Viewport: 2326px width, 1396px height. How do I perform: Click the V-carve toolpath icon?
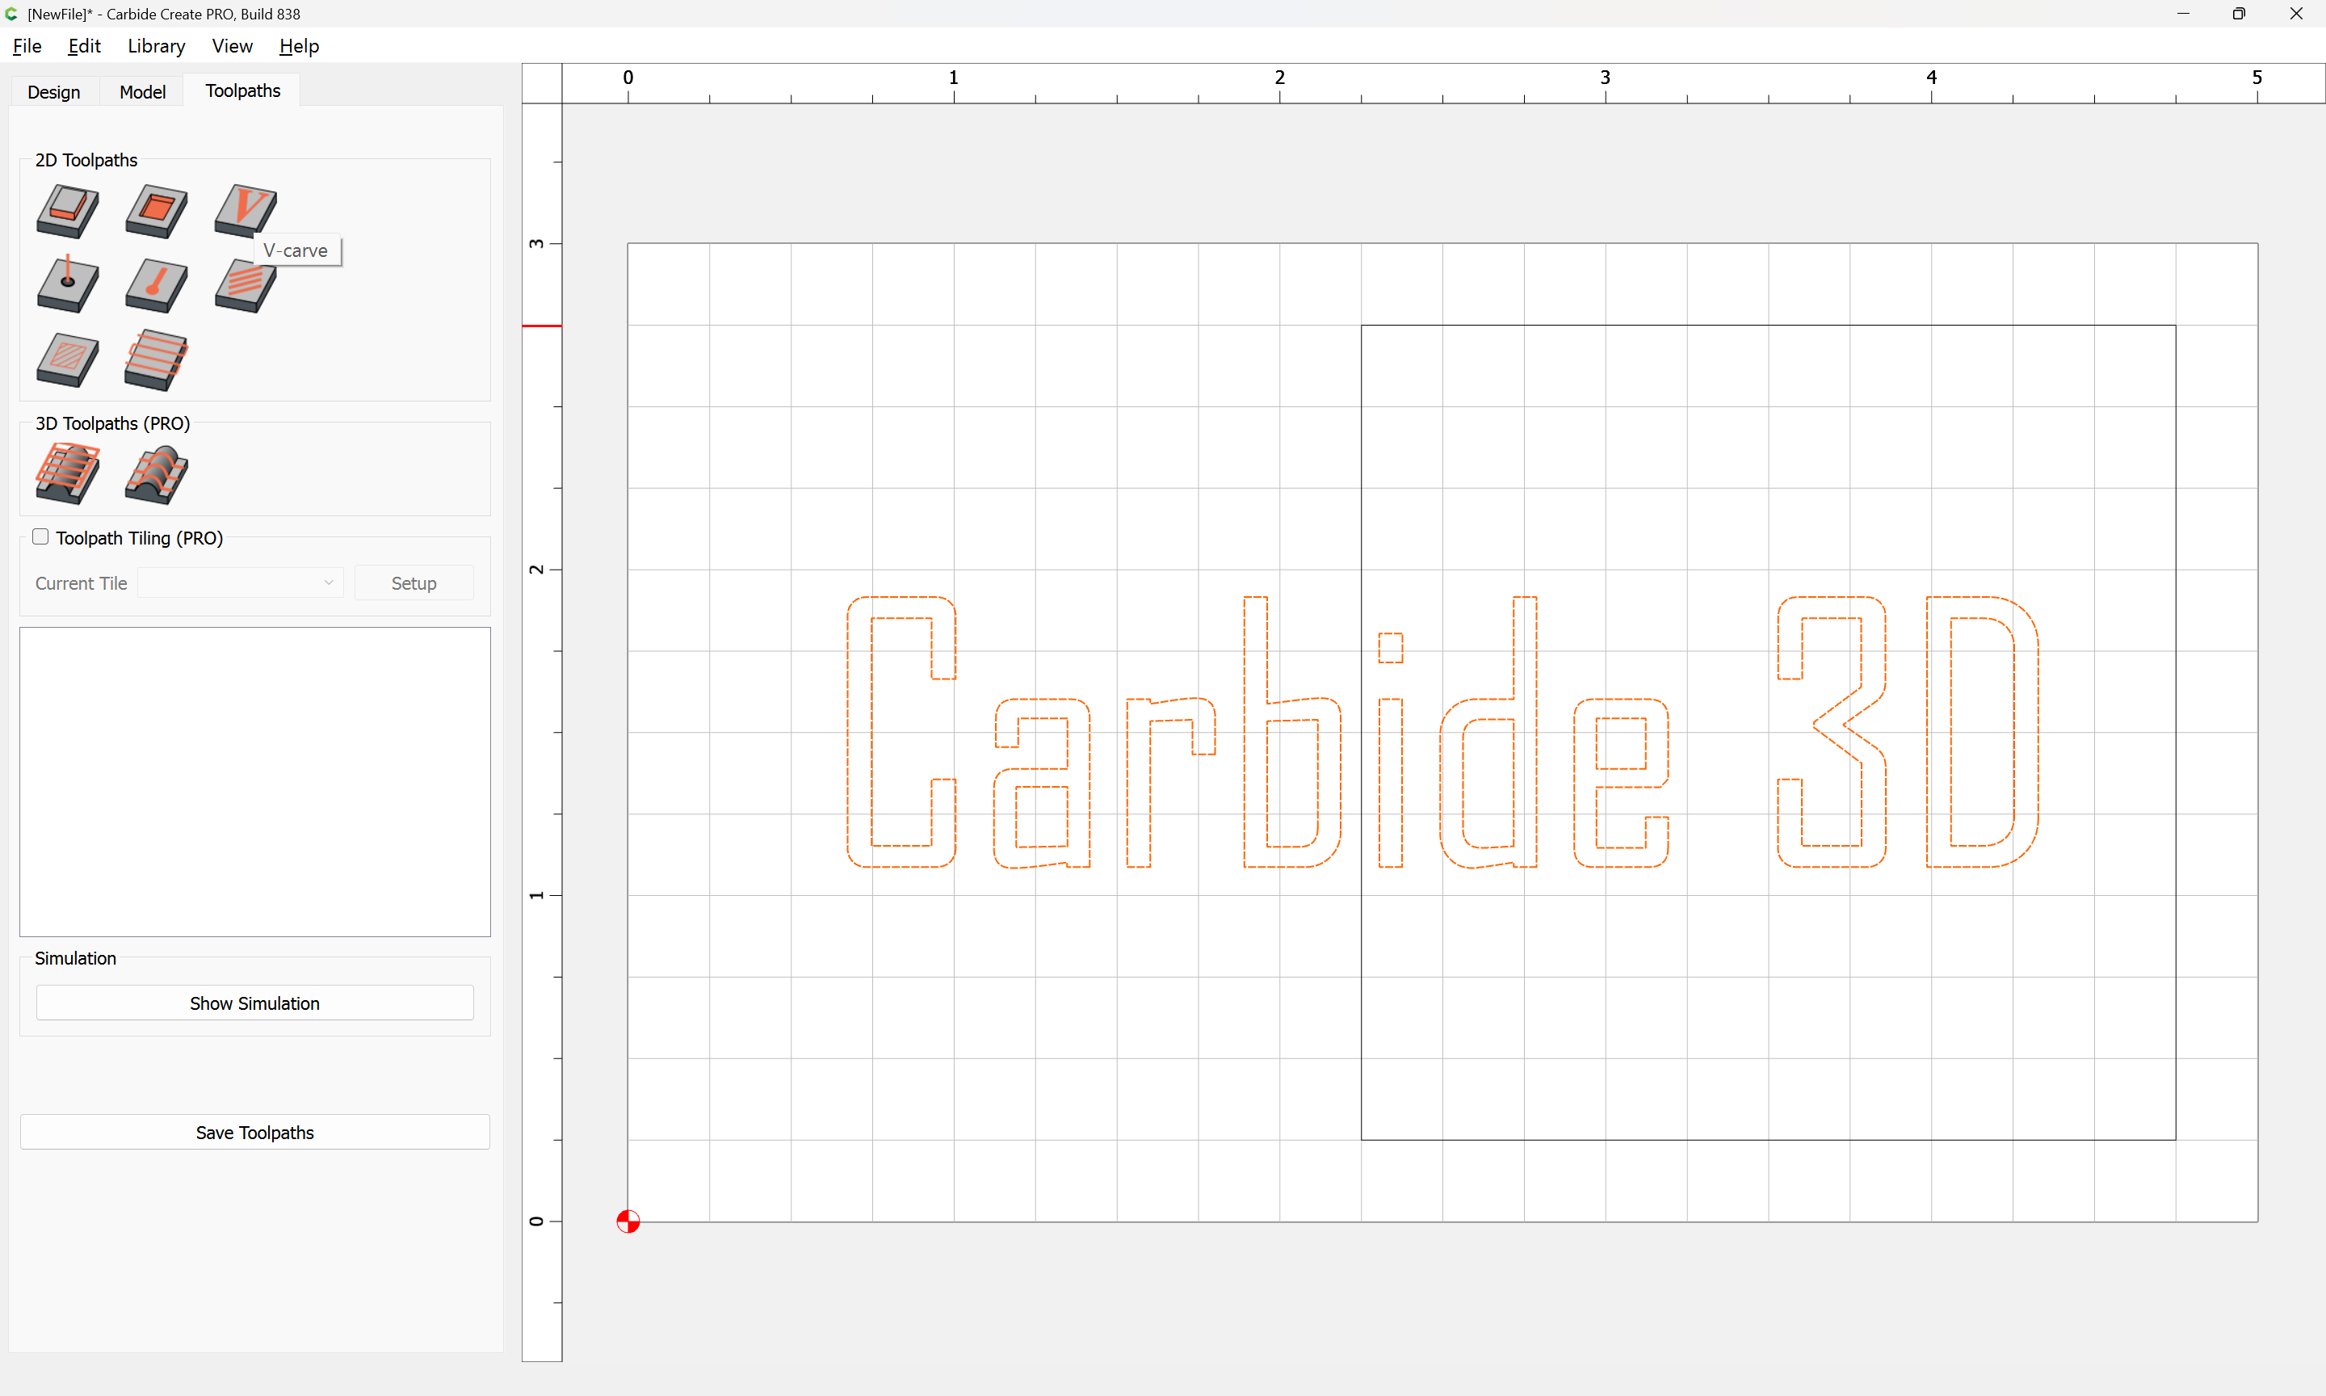[245, 209]
